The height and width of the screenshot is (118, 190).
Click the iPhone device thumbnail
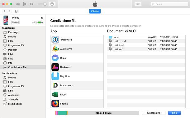pos(6,20)
